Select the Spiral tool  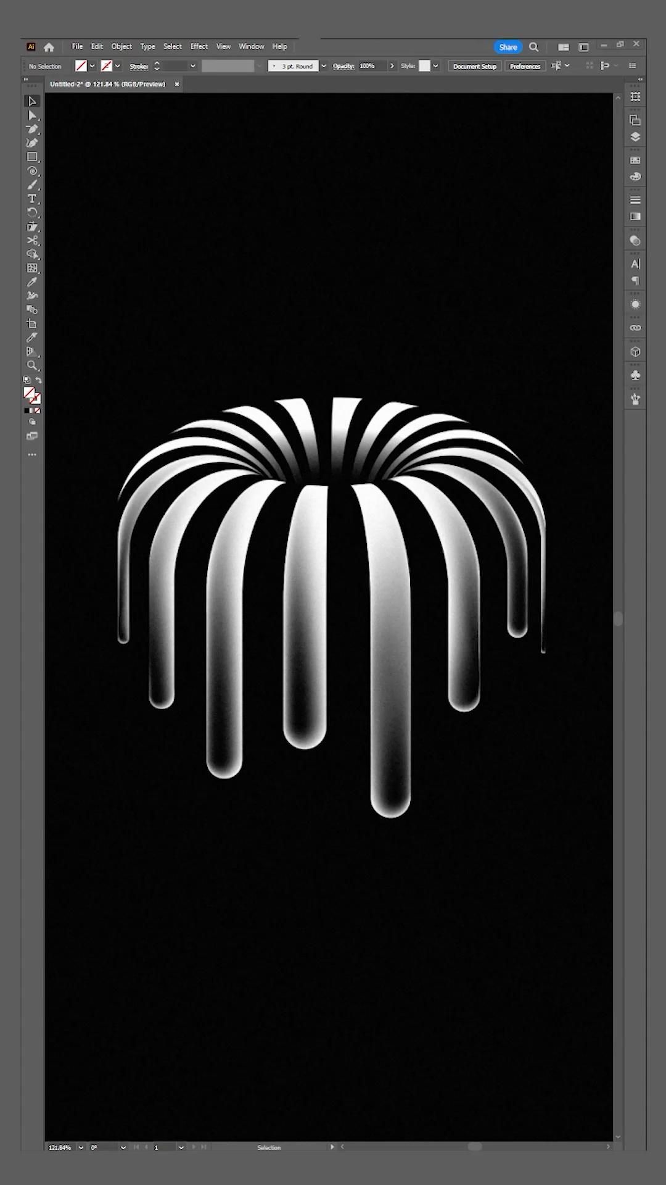[32, 171]
